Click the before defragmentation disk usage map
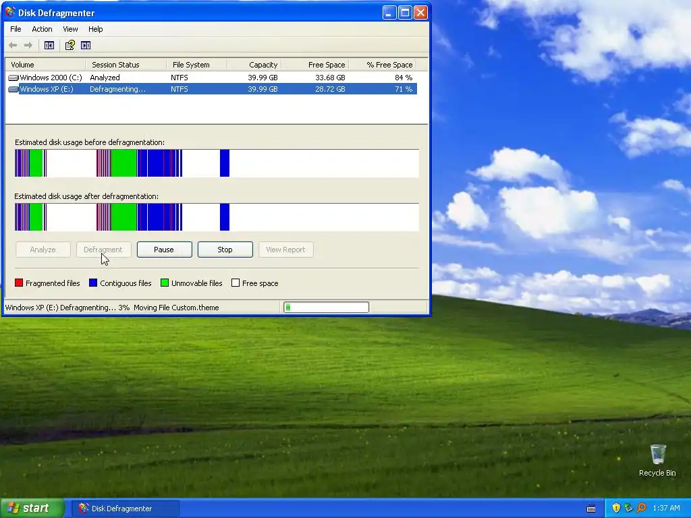The height and width of the screenshot is (518, 691). click(217, 163)
